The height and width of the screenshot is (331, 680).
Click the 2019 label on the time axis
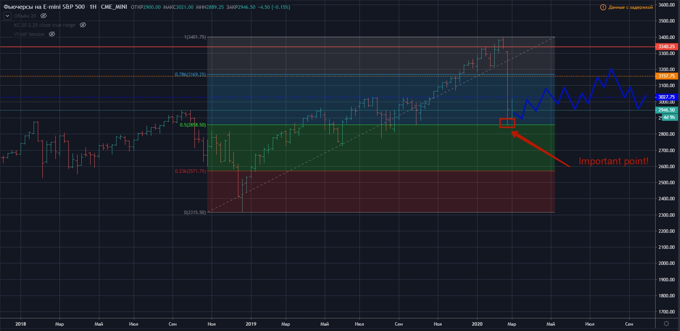[251, 324]
